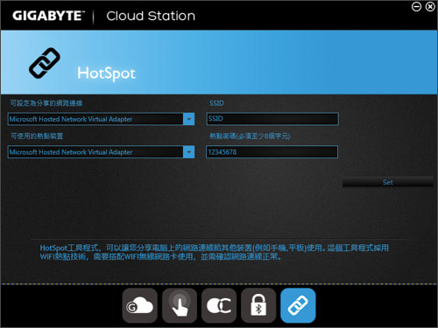
Task: Expand the shared network connection dropdown arrow
Action: pos(188,119)
